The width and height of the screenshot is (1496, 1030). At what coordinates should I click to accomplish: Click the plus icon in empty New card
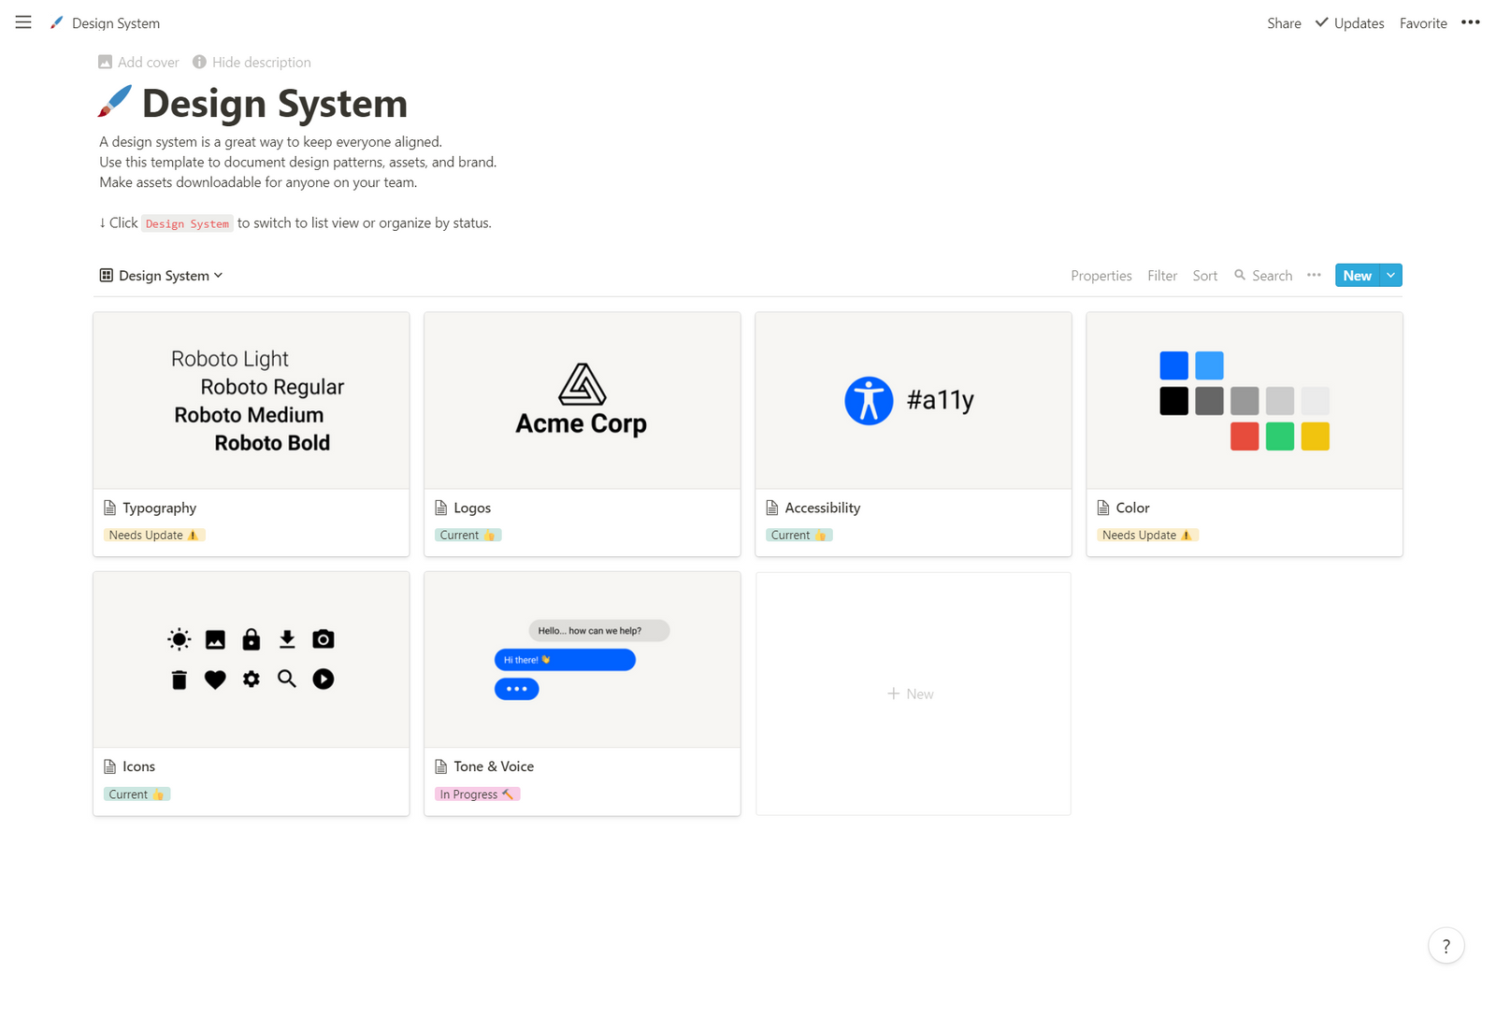click(x=893, y=694)
